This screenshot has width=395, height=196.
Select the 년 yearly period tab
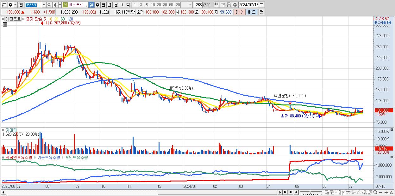pyautogui.click(x=109, y=5)
